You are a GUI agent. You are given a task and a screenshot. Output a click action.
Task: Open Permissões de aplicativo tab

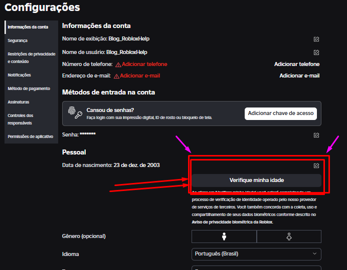[30, 136]
